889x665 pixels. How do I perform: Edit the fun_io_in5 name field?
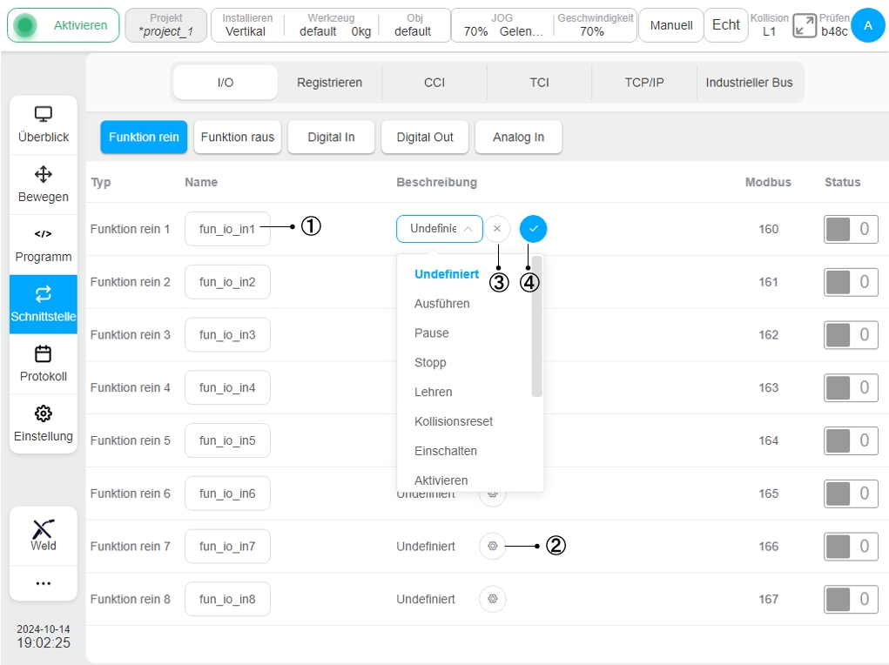pyautogui.click(x=227, y=440)
